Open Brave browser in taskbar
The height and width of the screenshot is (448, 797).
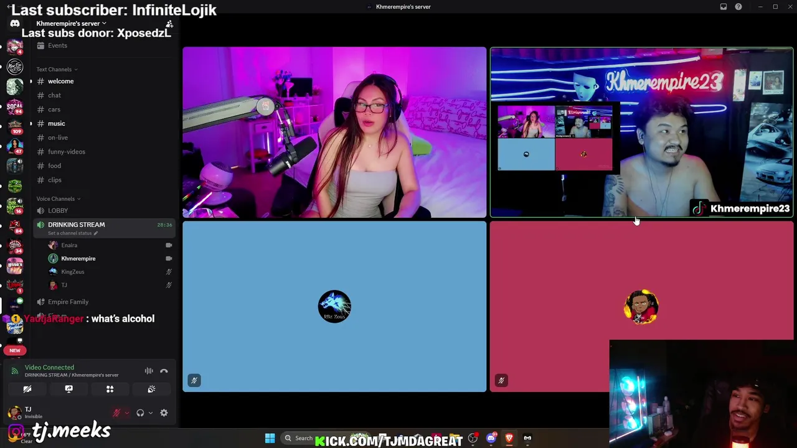[x=509, y=438]
